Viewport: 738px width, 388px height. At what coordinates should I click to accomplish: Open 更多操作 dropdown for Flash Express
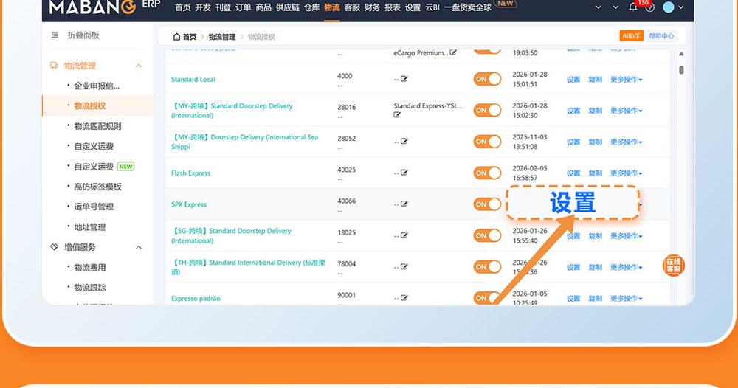click(x=626, y=173)
